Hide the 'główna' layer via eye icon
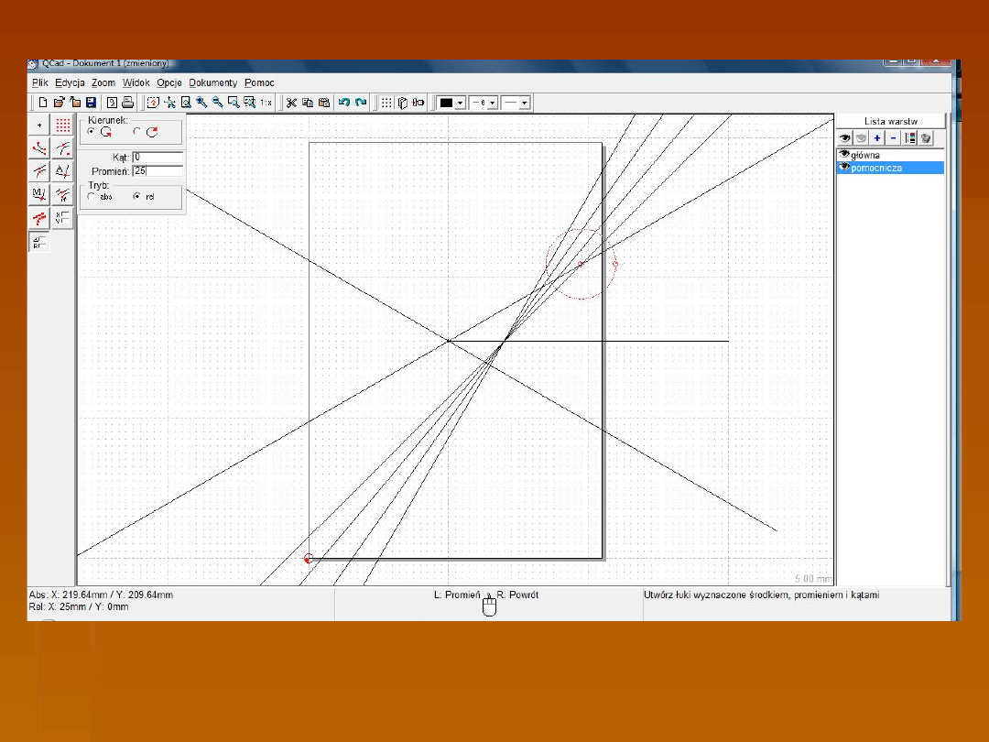 tap(844, 155)
